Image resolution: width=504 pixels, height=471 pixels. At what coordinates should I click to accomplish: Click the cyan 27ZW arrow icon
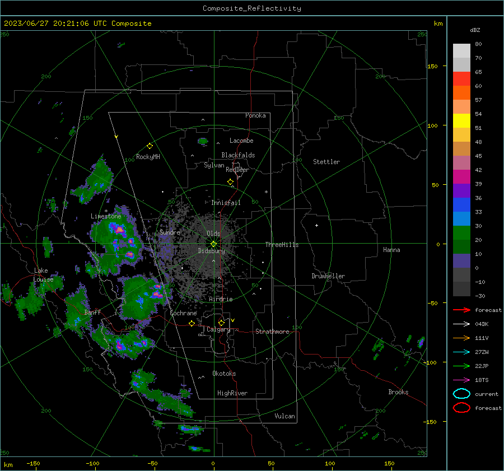[461, 352]
